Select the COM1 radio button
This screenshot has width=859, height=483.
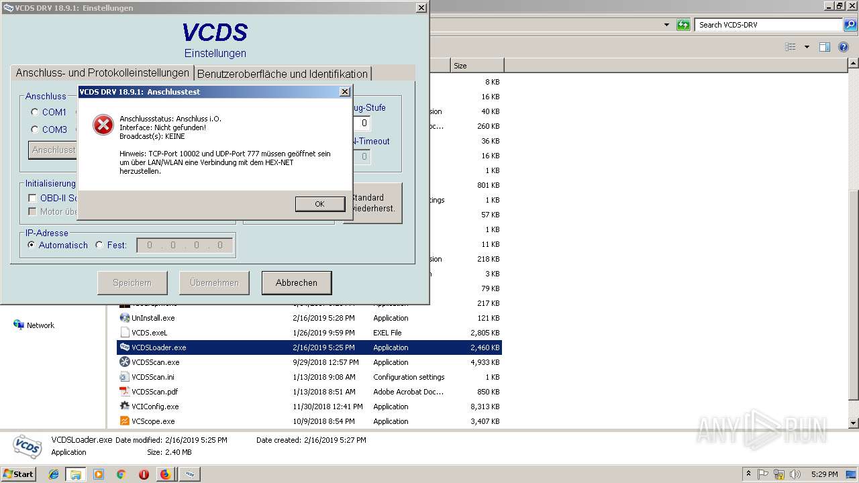35,112
